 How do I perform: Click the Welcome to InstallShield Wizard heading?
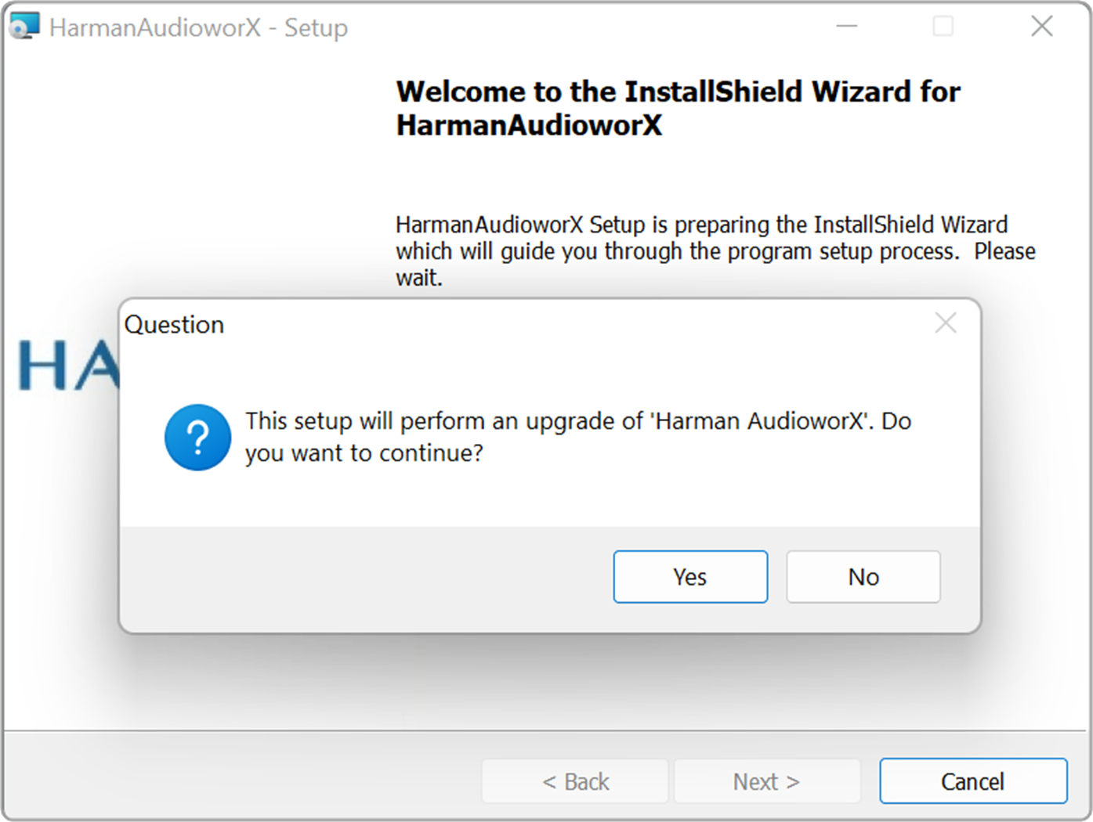click(678, 108)
